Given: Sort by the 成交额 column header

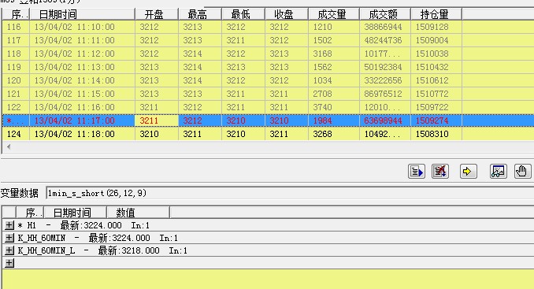Looking at the screenshot, I should (385, 14).
